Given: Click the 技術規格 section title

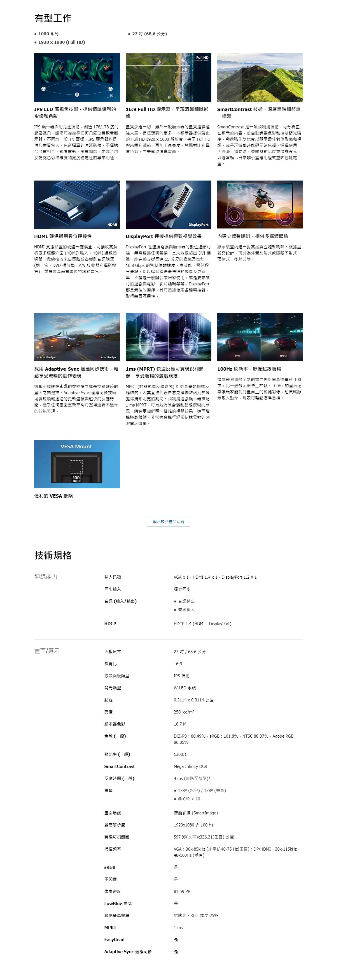Looking at the screenshot, I should [x=53, y=555].
